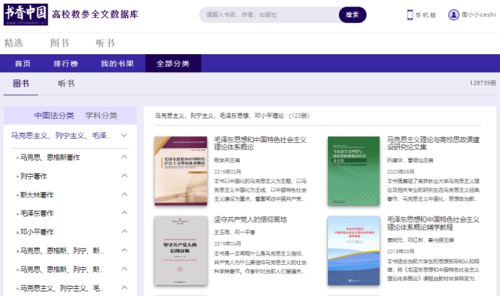The image size is (500, 296).
Task: Switch to the 听书 tab below navigation
Action: [x=66, y=84]
